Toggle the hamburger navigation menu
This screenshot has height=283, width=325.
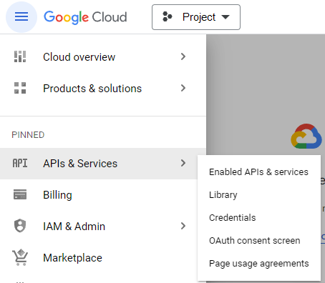click(21, 17)
